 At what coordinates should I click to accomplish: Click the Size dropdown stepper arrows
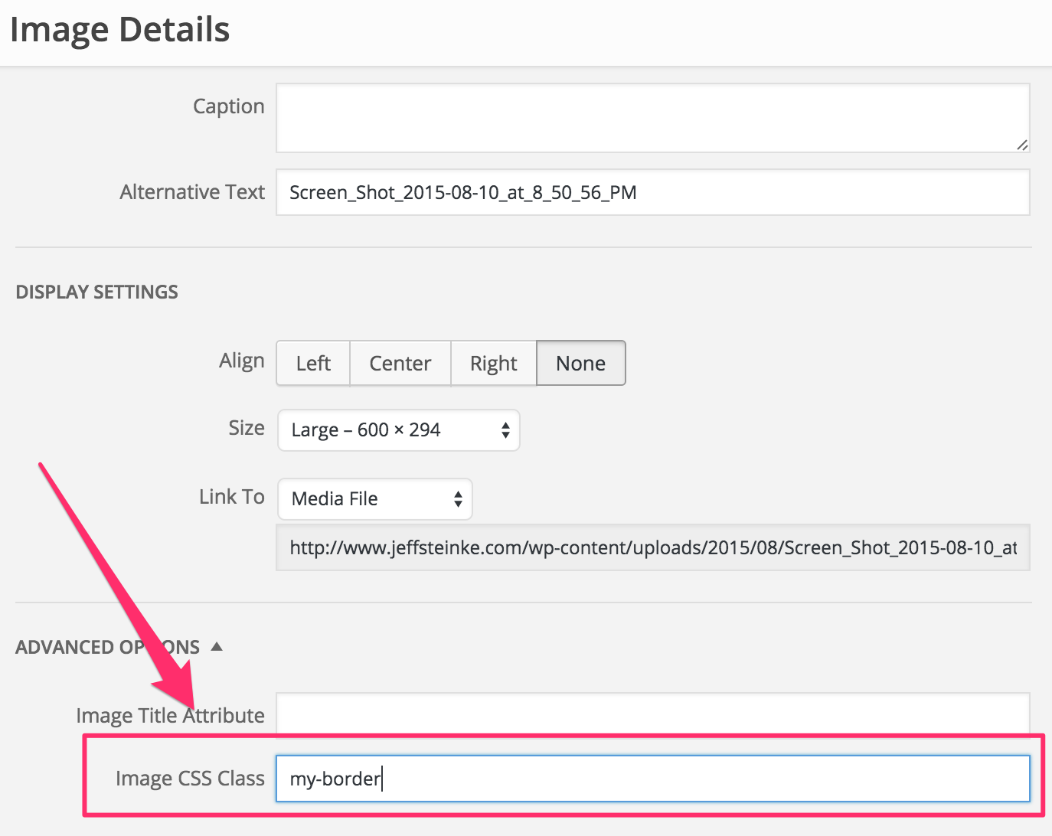pyautogui.click(x=505, y=430)
